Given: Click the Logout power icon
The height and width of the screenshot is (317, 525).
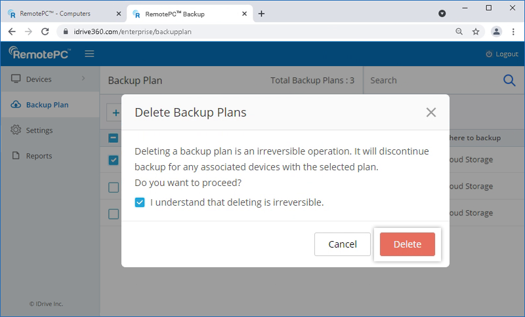Looking at the screenshot, I should coord(488,54).
